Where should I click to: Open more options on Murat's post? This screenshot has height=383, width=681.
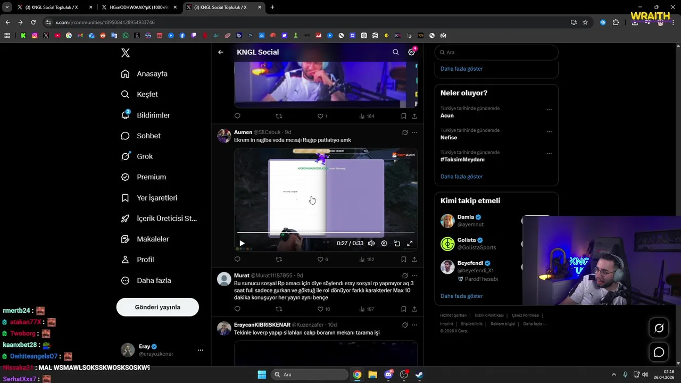click(414, 276)
